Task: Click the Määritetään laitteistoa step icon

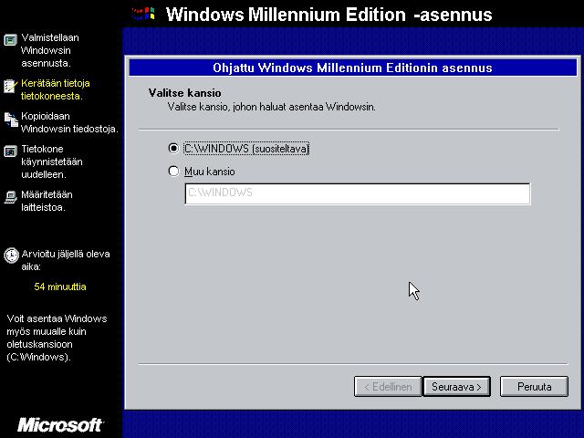Action: pos(10,197)
